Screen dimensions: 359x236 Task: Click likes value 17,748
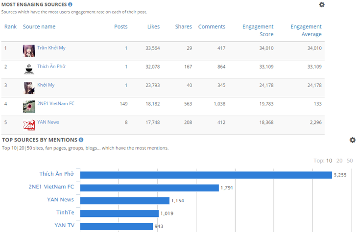point(153,122)
